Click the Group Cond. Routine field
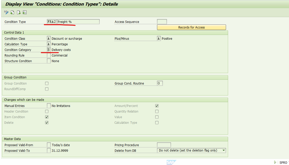 [x=160, y=84]
